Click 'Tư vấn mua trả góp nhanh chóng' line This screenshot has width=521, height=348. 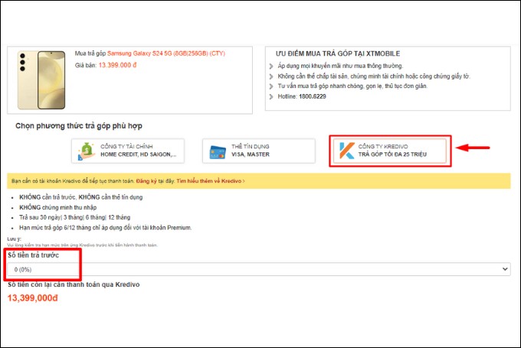pyautogui.click(x=352, y=86)
